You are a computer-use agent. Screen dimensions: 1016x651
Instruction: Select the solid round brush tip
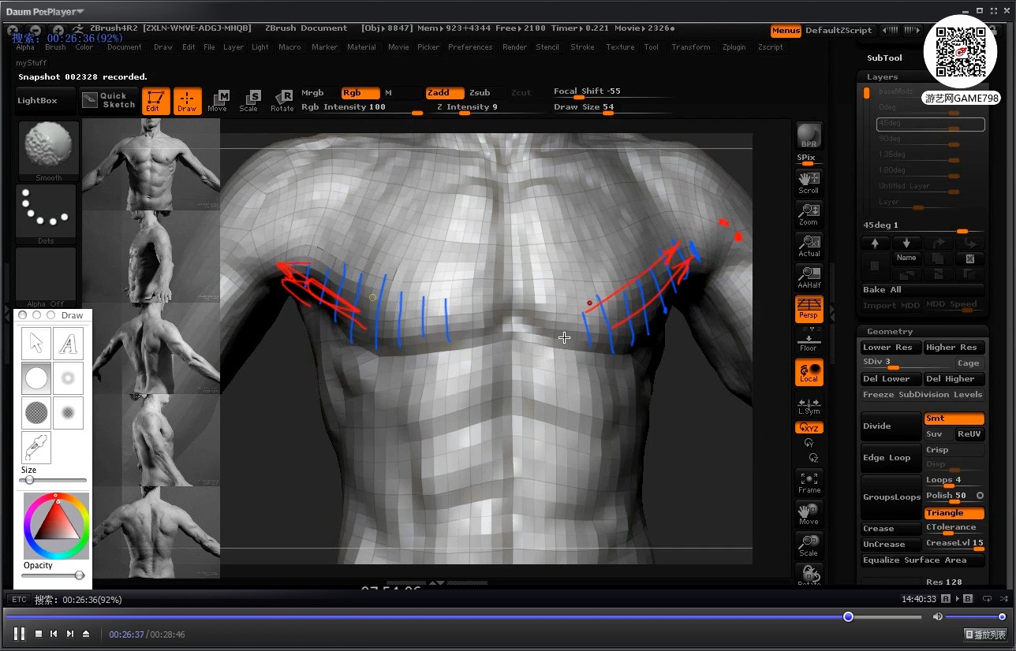click(36, 378)
